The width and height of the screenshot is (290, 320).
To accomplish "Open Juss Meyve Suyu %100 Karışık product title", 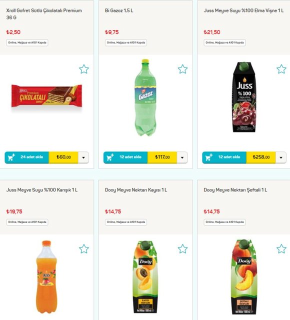I will 42,190.
